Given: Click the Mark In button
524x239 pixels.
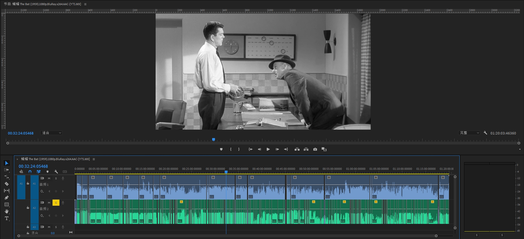Looking at the screenshot, I should coord(231,149).
